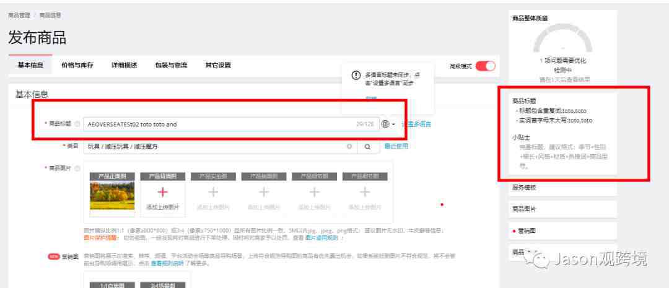Open the 价格与库存 tab
The image size is (669, 288).
[x=77, y=65]
